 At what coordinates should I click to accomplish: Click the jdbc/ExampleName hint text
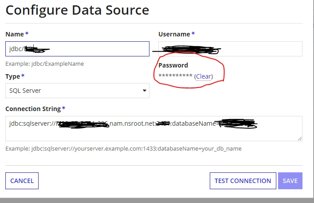[x=45, y=64]
